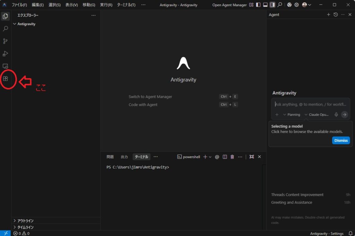Delete terminal using the trash icon
The image size is (355, 236).
232,157
